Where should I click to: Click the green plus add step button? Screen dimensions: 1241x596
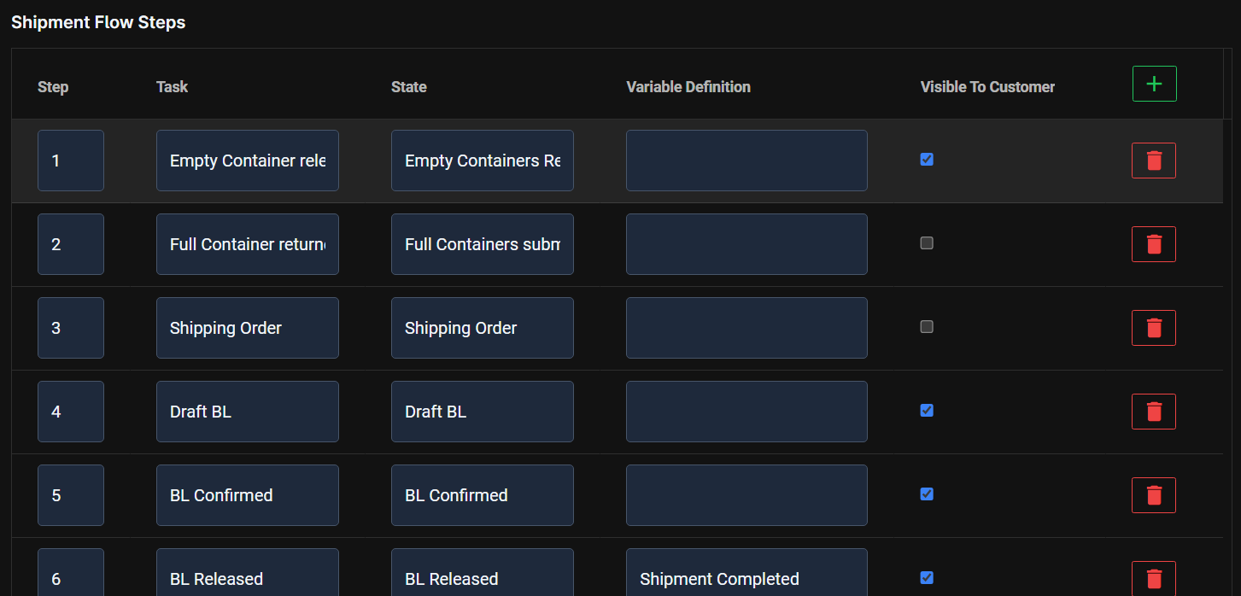pyautogui.click(x=1154, y=84)
